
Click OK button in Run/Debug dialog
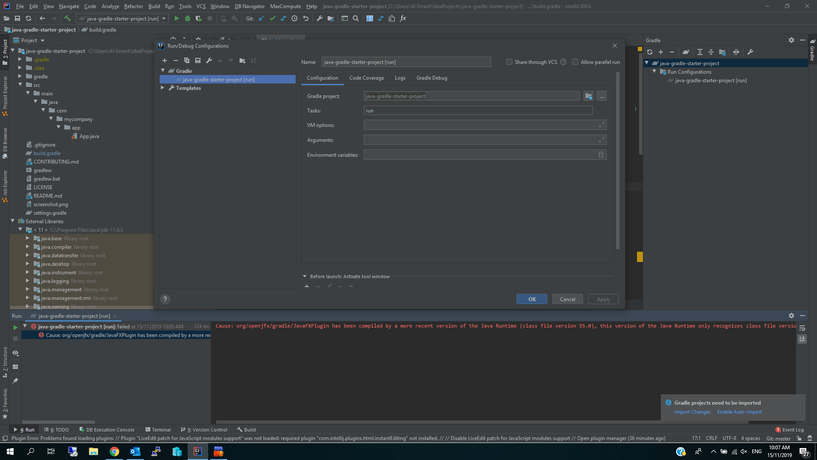532,299
